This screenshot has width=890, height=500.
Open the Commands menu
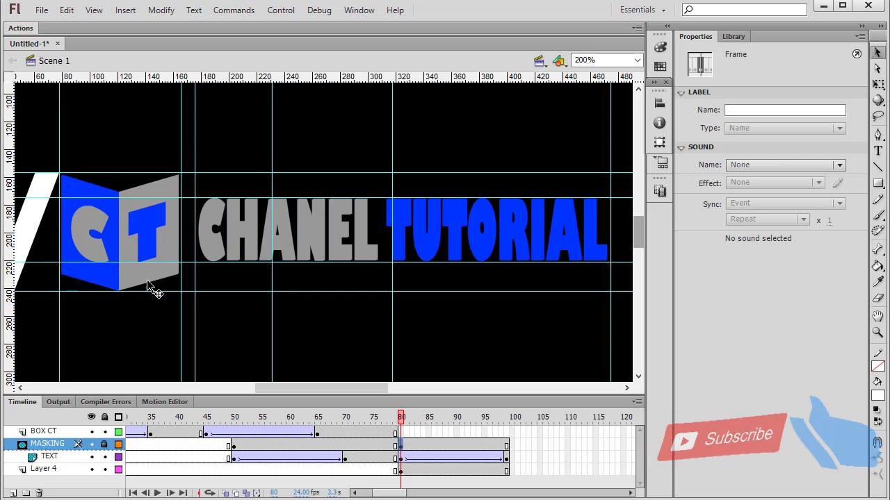point(234,10)
